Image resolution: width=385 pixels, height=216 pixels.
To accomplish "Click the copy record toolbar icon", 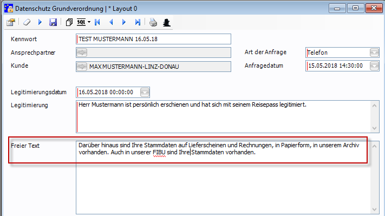I will (x=69, y=22).
